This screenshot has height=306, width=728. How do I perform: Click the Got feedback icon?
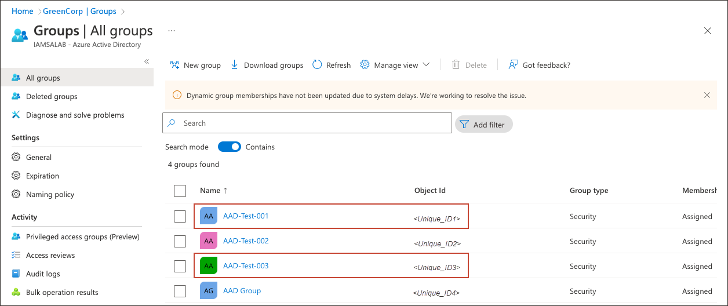pyautogui.click(x=513, y=65)
